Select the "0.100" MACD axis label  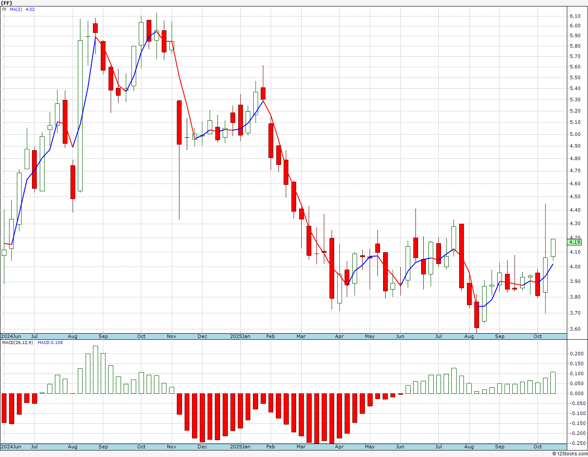coord(576,373)
